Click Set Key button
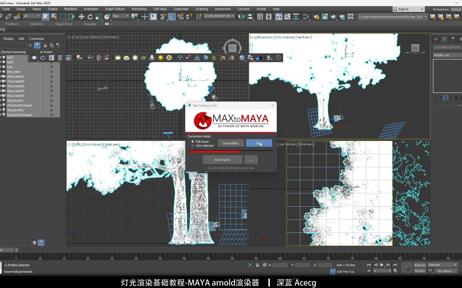 [420, 271]
